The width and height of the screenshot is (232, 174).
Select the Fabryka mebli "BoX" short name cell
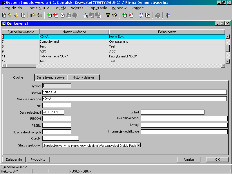coord(74,56)
